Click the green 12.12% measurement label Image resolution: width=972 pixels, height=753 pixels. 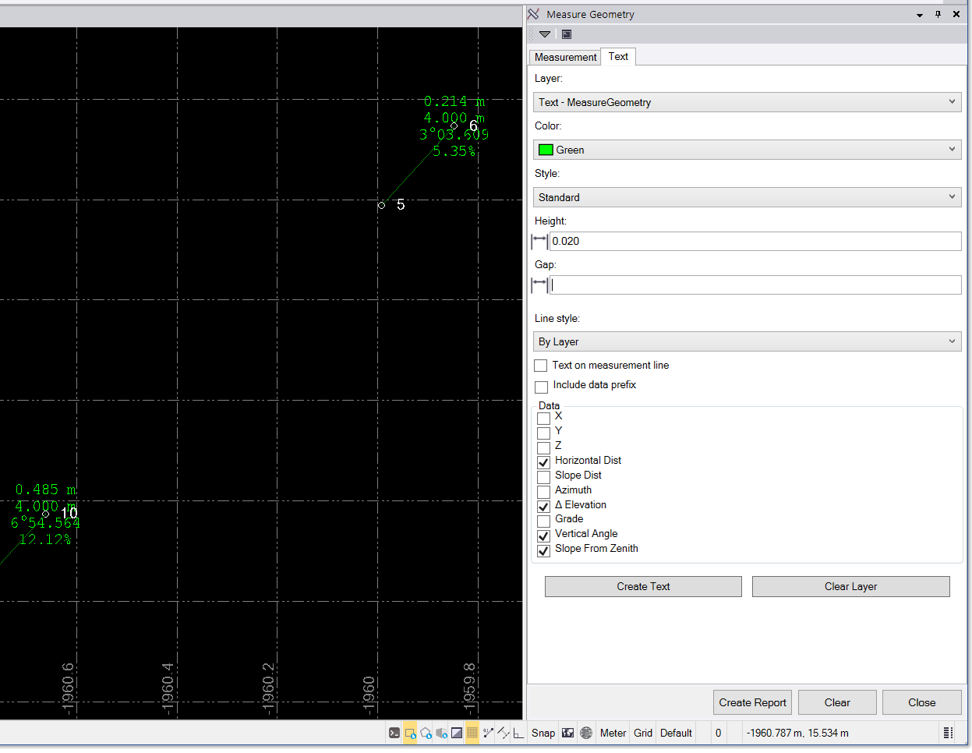coord(45,539)
